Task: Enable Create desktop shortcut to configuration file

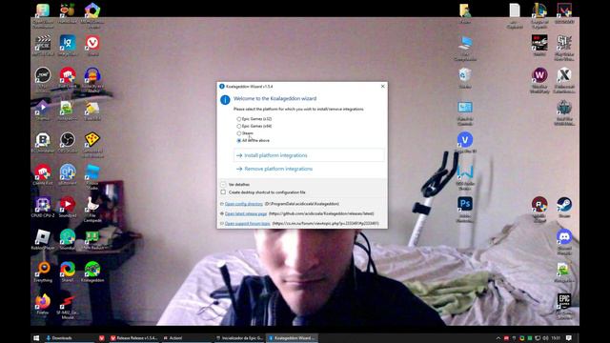Action: coord(223,192)
